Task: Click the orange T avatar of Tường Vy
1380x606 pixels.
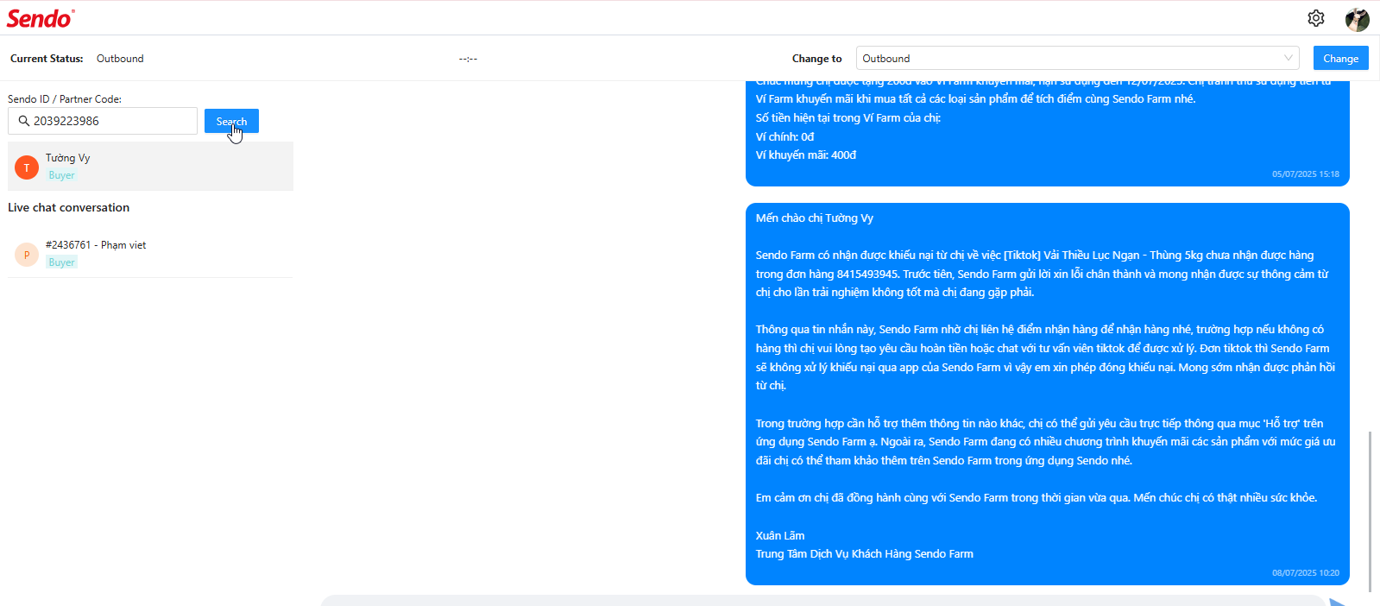Action: coord(27,167)
